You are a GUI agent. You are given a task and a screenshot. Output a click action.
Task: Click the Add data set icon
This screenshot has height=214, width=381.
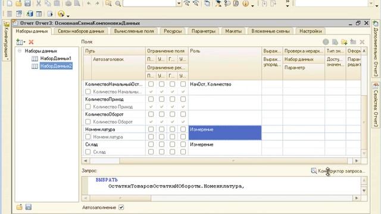(20, 42)
